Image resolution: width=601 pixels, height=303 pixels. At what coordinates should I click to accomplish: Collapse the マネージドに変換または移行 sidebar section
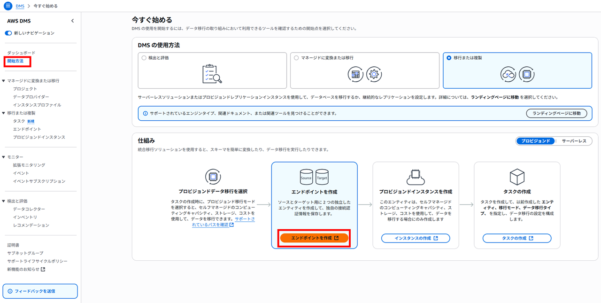pyautogui.click(x=4, y=81)
